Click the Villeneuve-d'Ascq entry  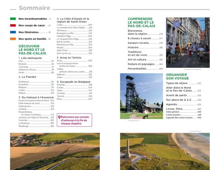(x=36, y=70)
